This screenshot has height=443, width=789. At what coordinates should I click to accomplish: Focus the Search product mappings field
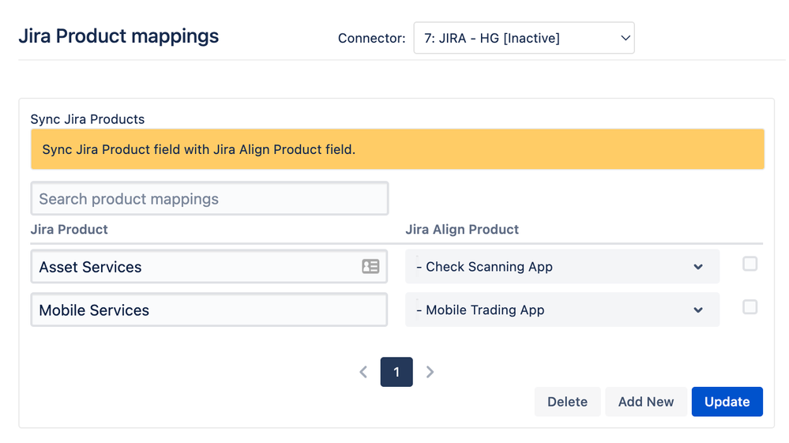(x=209, y=199)
